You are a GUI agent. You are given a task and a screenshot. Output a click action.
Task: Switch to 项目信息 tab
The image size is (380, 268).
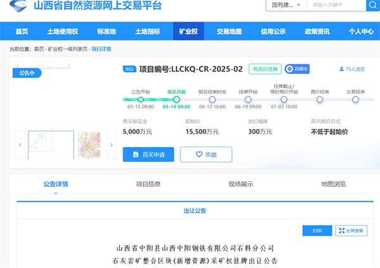coord(148,184)
